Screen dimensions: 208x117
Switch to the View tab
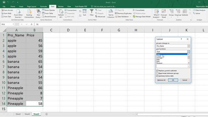point(69,6)
